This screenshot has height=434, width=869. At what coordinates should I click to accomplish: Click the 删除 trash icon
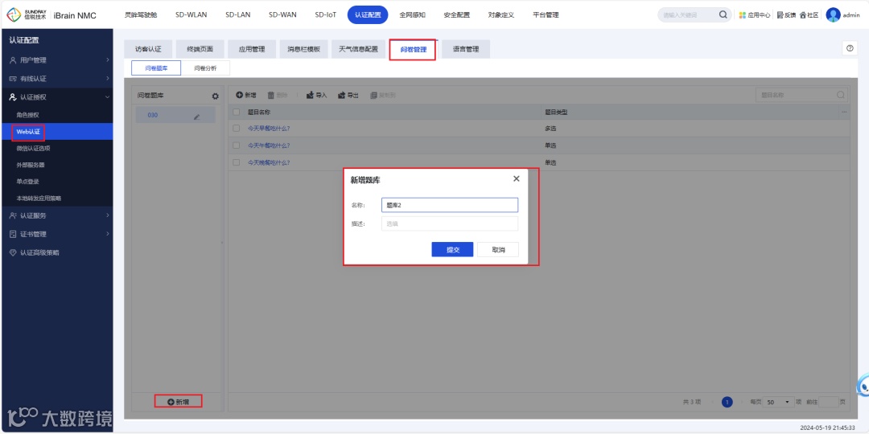click(271, 95)
